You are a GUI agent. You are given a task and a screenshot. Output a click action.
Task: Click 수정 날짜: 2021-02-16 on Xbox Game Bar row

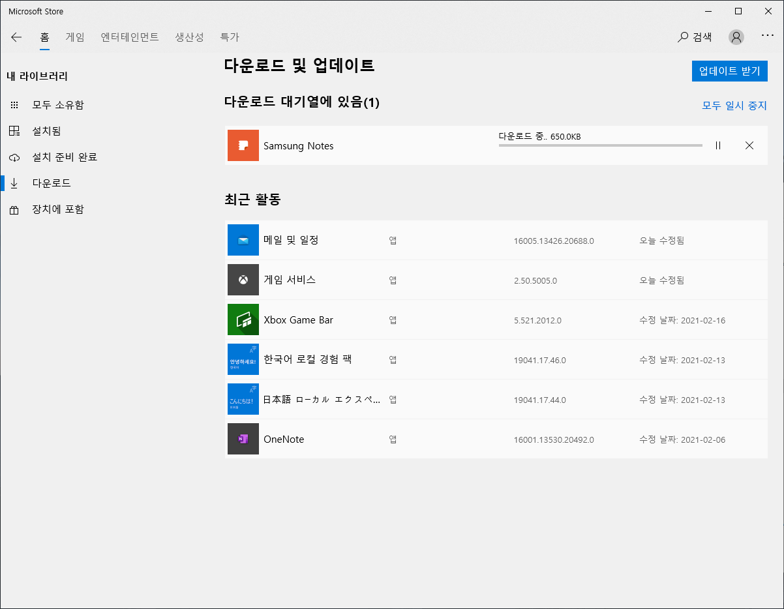click(x=682, y=320)
